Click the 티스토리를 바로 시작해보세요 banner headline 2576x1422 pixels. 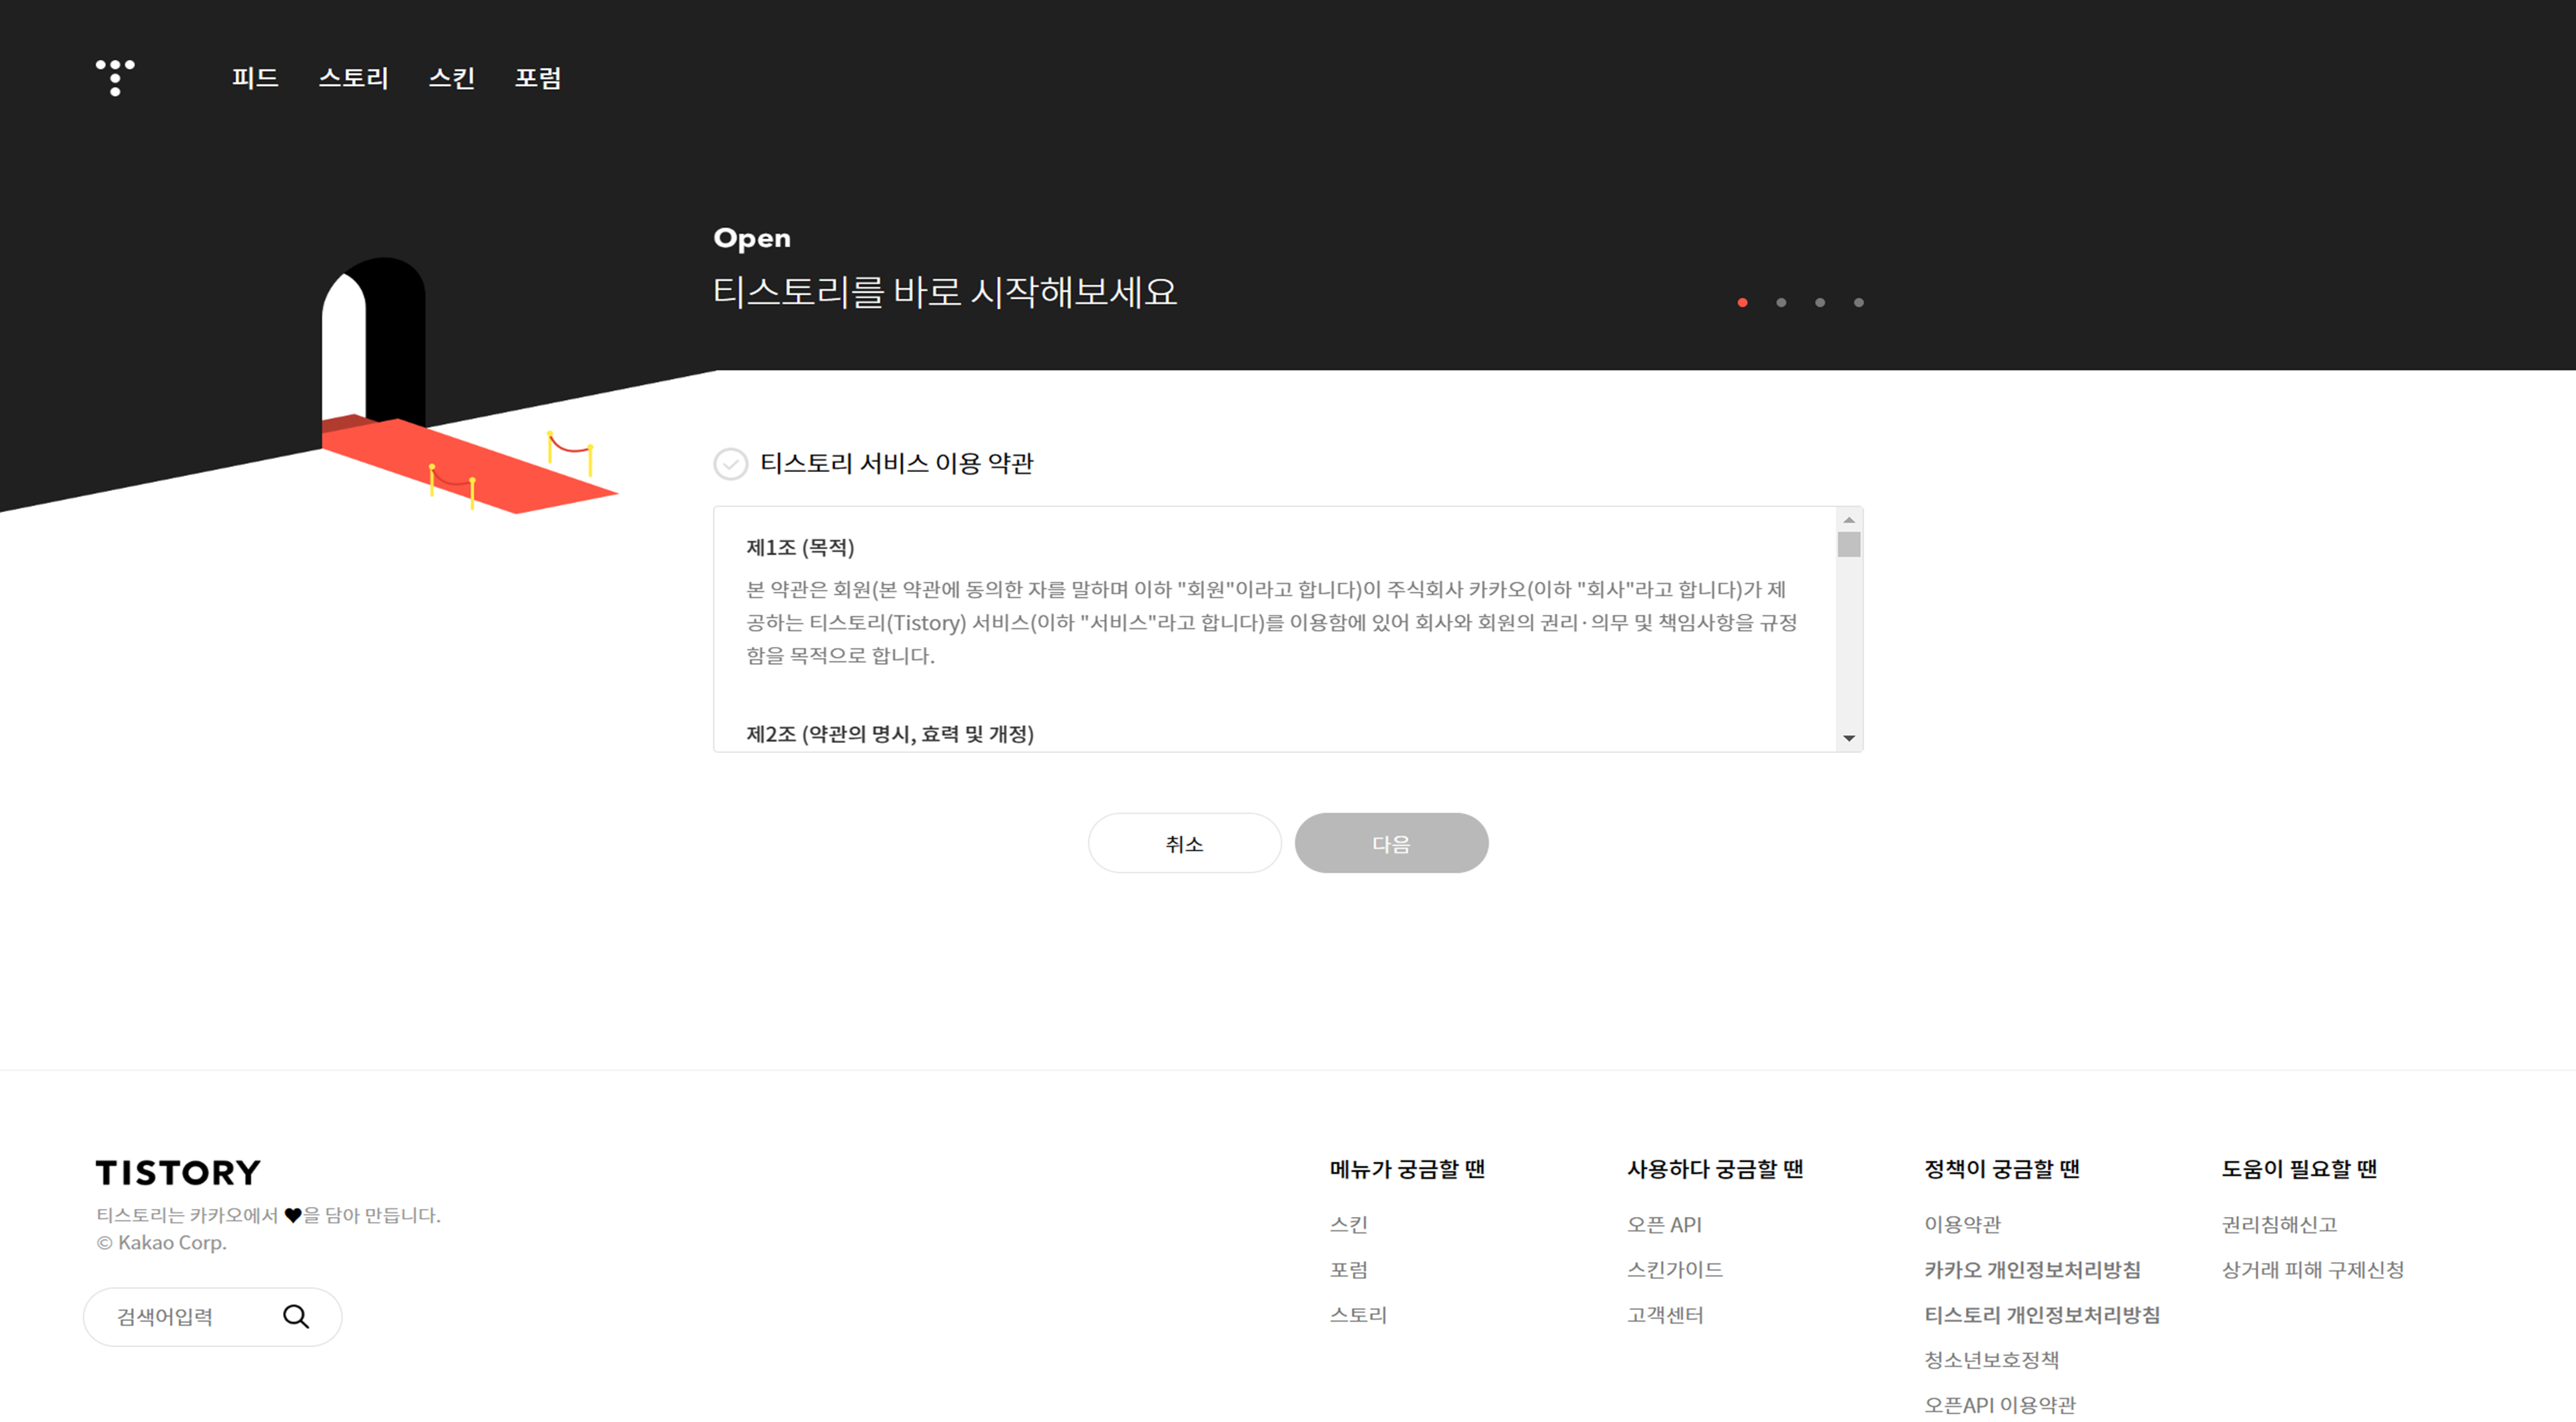(x=945, y=293)
